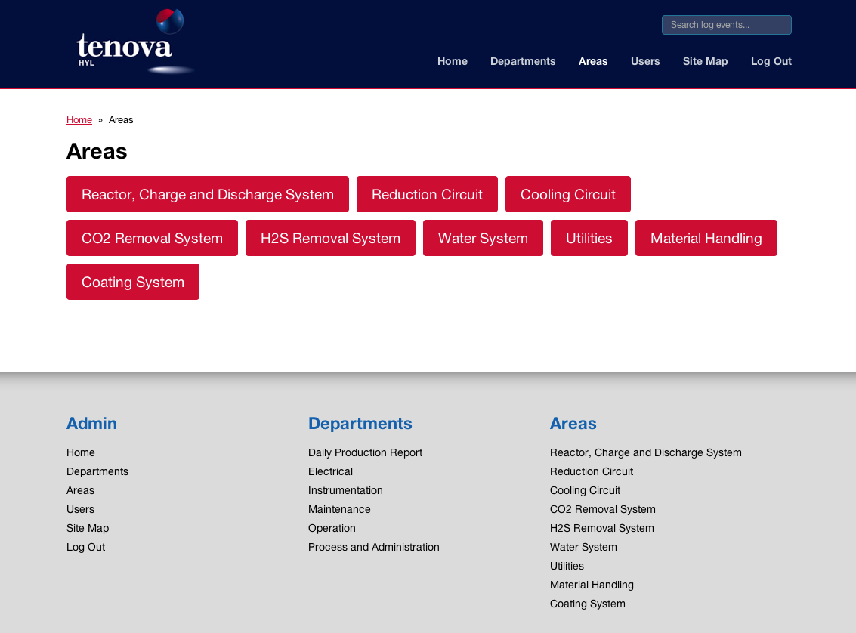Select the Water System red button
This screenshot has width=856, height=633.
483,238
